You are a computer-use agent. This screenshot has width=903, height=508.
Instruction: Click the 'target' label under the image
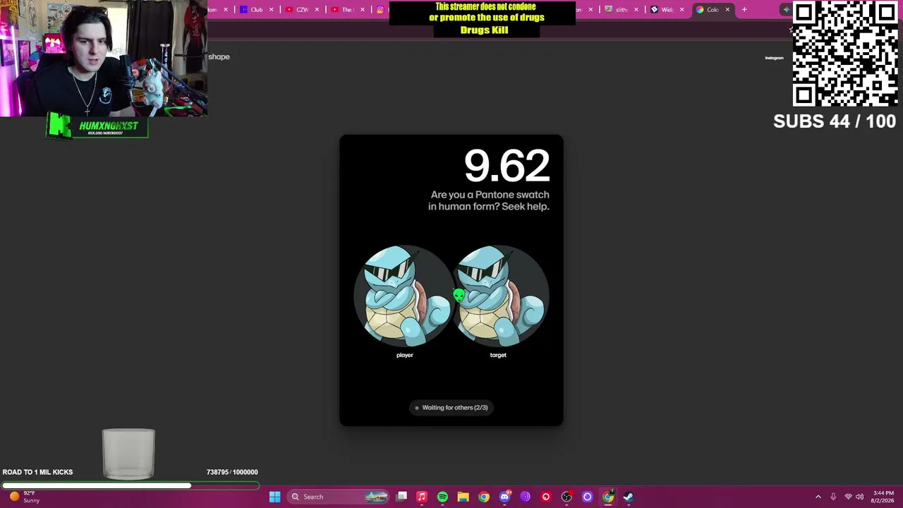pos(498,355)
